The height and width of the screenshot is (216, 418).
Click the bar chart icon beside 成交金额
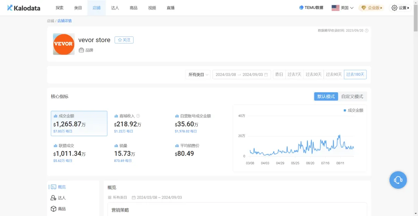pyautogui.click(x=55, y=116)
